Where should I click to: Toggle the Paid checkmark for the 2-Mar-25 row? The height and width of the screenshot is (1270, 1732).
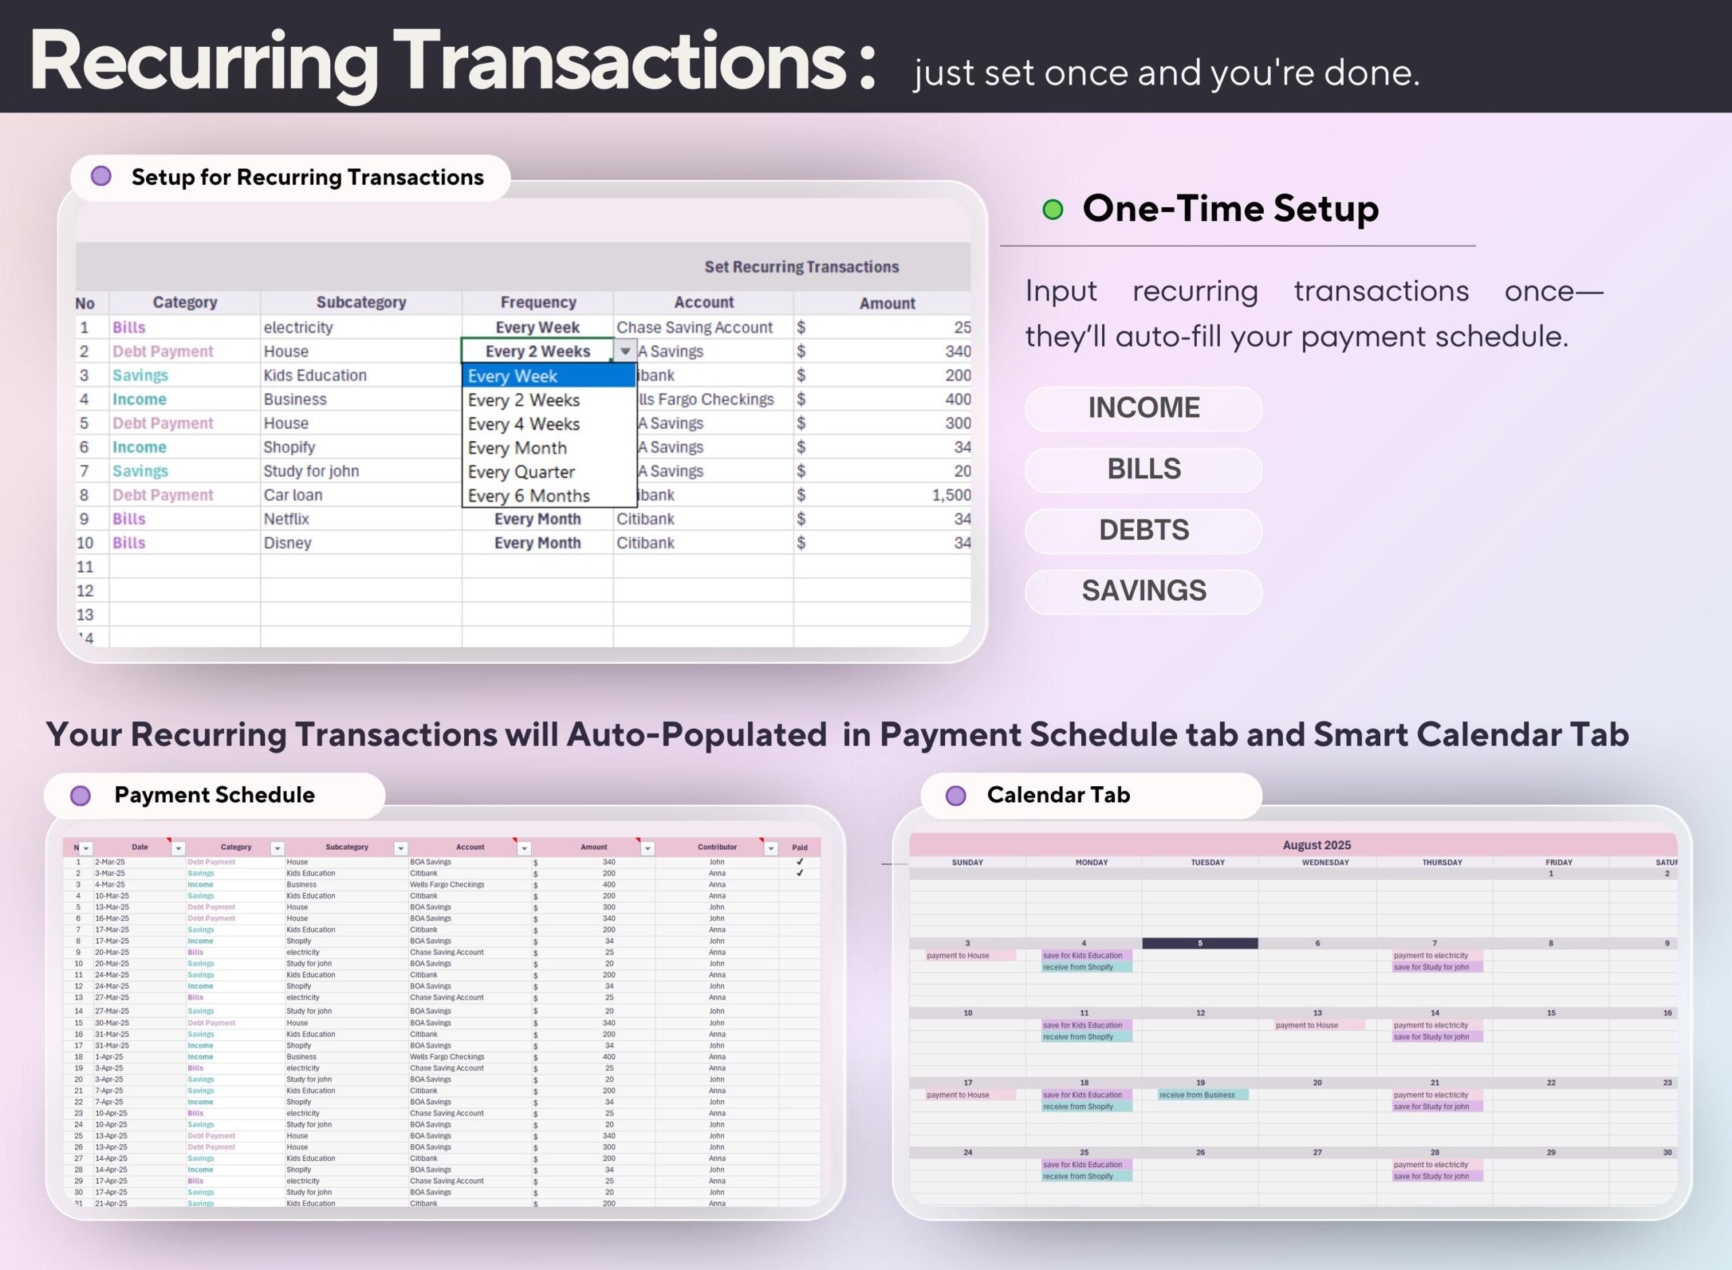tap(801, 863)
